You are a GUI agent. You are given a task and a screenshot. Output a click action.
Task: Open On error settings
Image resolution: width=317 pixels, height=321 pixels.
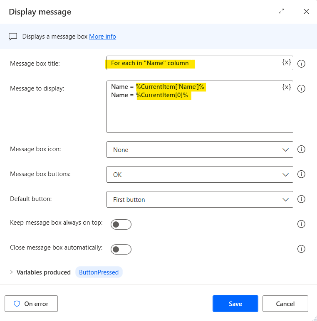pyautogui.click(x=31, y=304)
